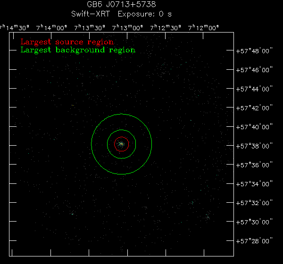Click the bright X-ray source inside the red circle

tap(121, 144)
